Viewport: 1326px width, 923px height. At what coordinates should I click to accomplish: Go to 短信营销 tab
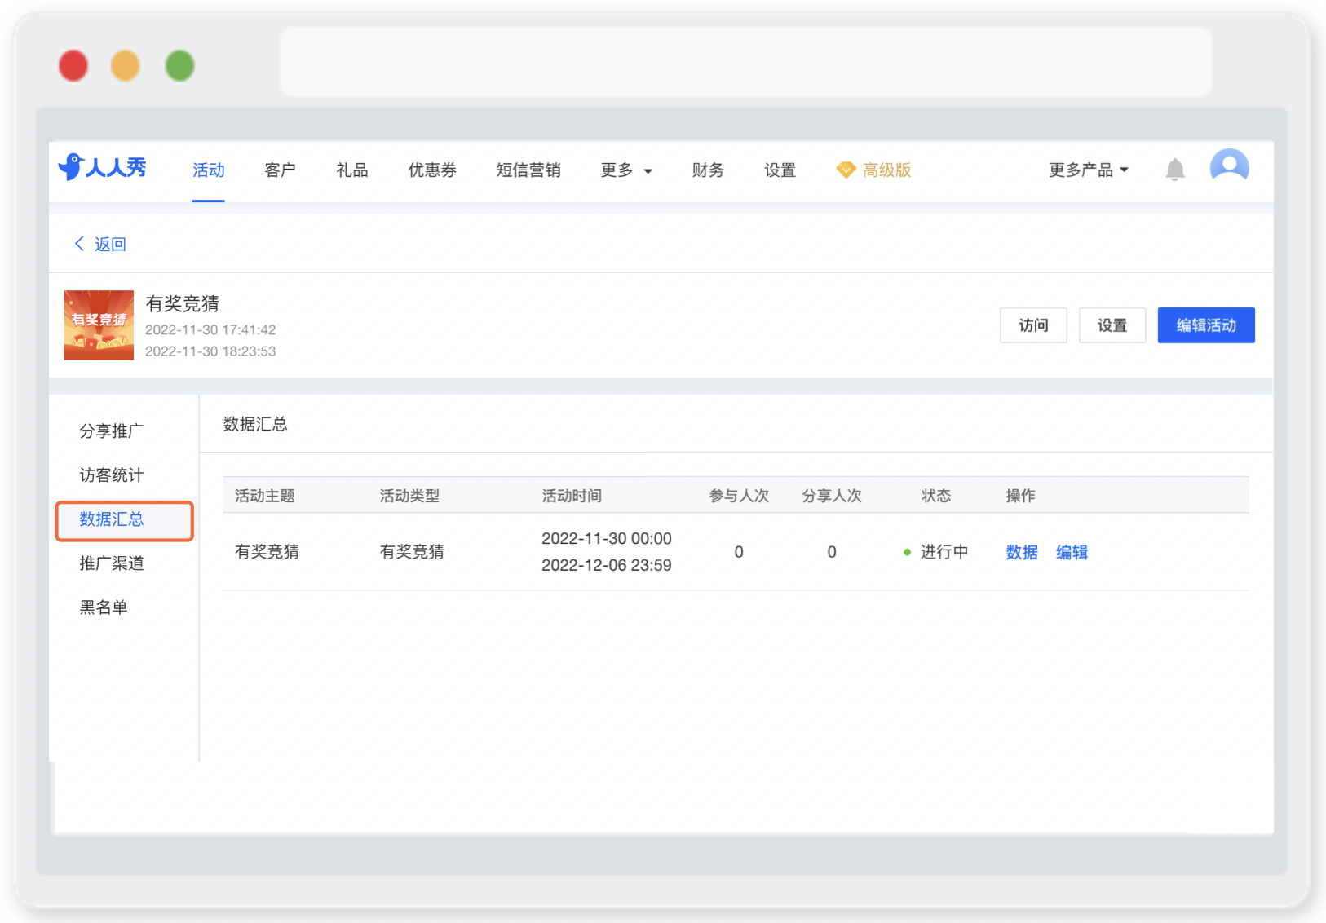(528, 170)
